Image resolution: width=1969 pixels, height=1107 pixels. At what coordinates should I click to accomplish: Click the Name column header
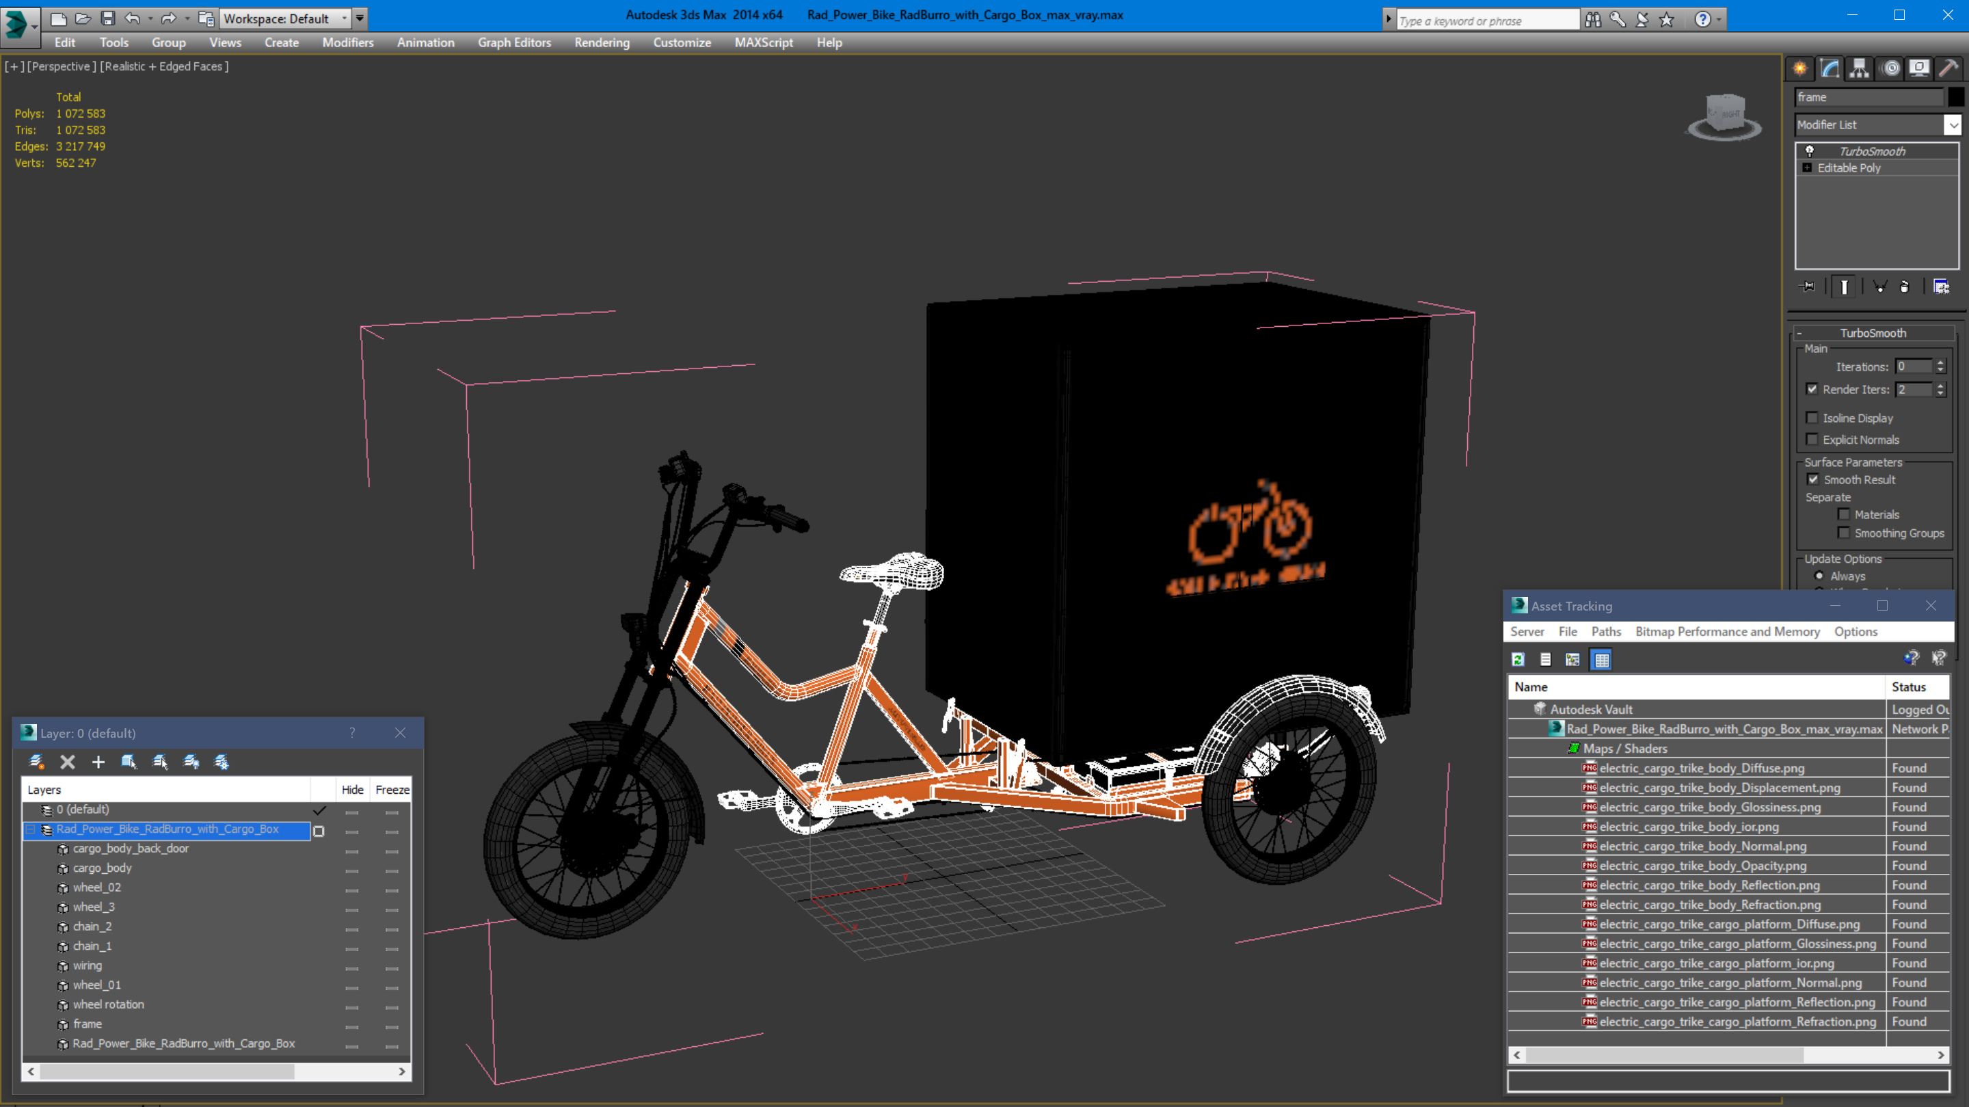coord(1696,686)
